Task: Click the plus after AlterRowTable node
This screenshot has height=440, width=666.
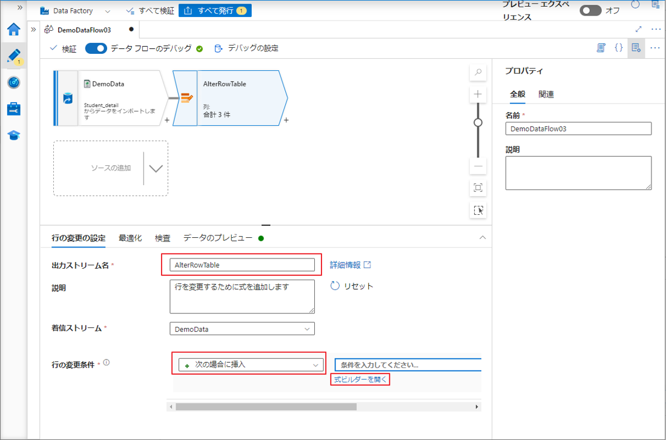Action: pos(286,120)
